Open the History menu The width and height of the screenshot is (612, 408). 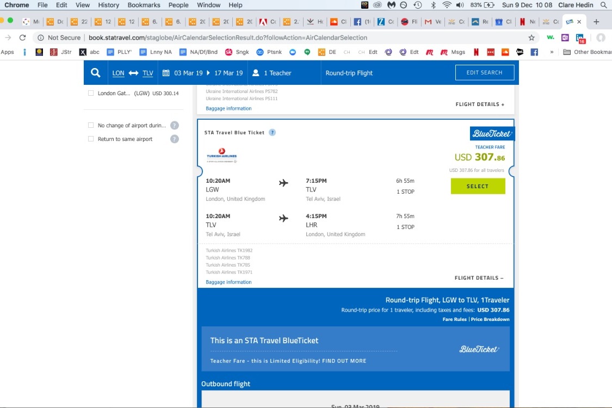click(x=108, y=5)
